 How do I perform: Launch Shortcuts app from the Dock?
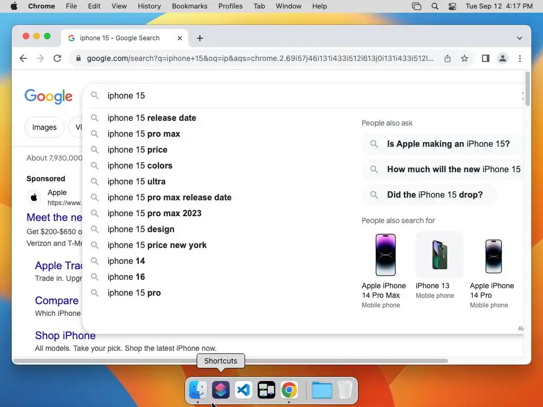221,390
